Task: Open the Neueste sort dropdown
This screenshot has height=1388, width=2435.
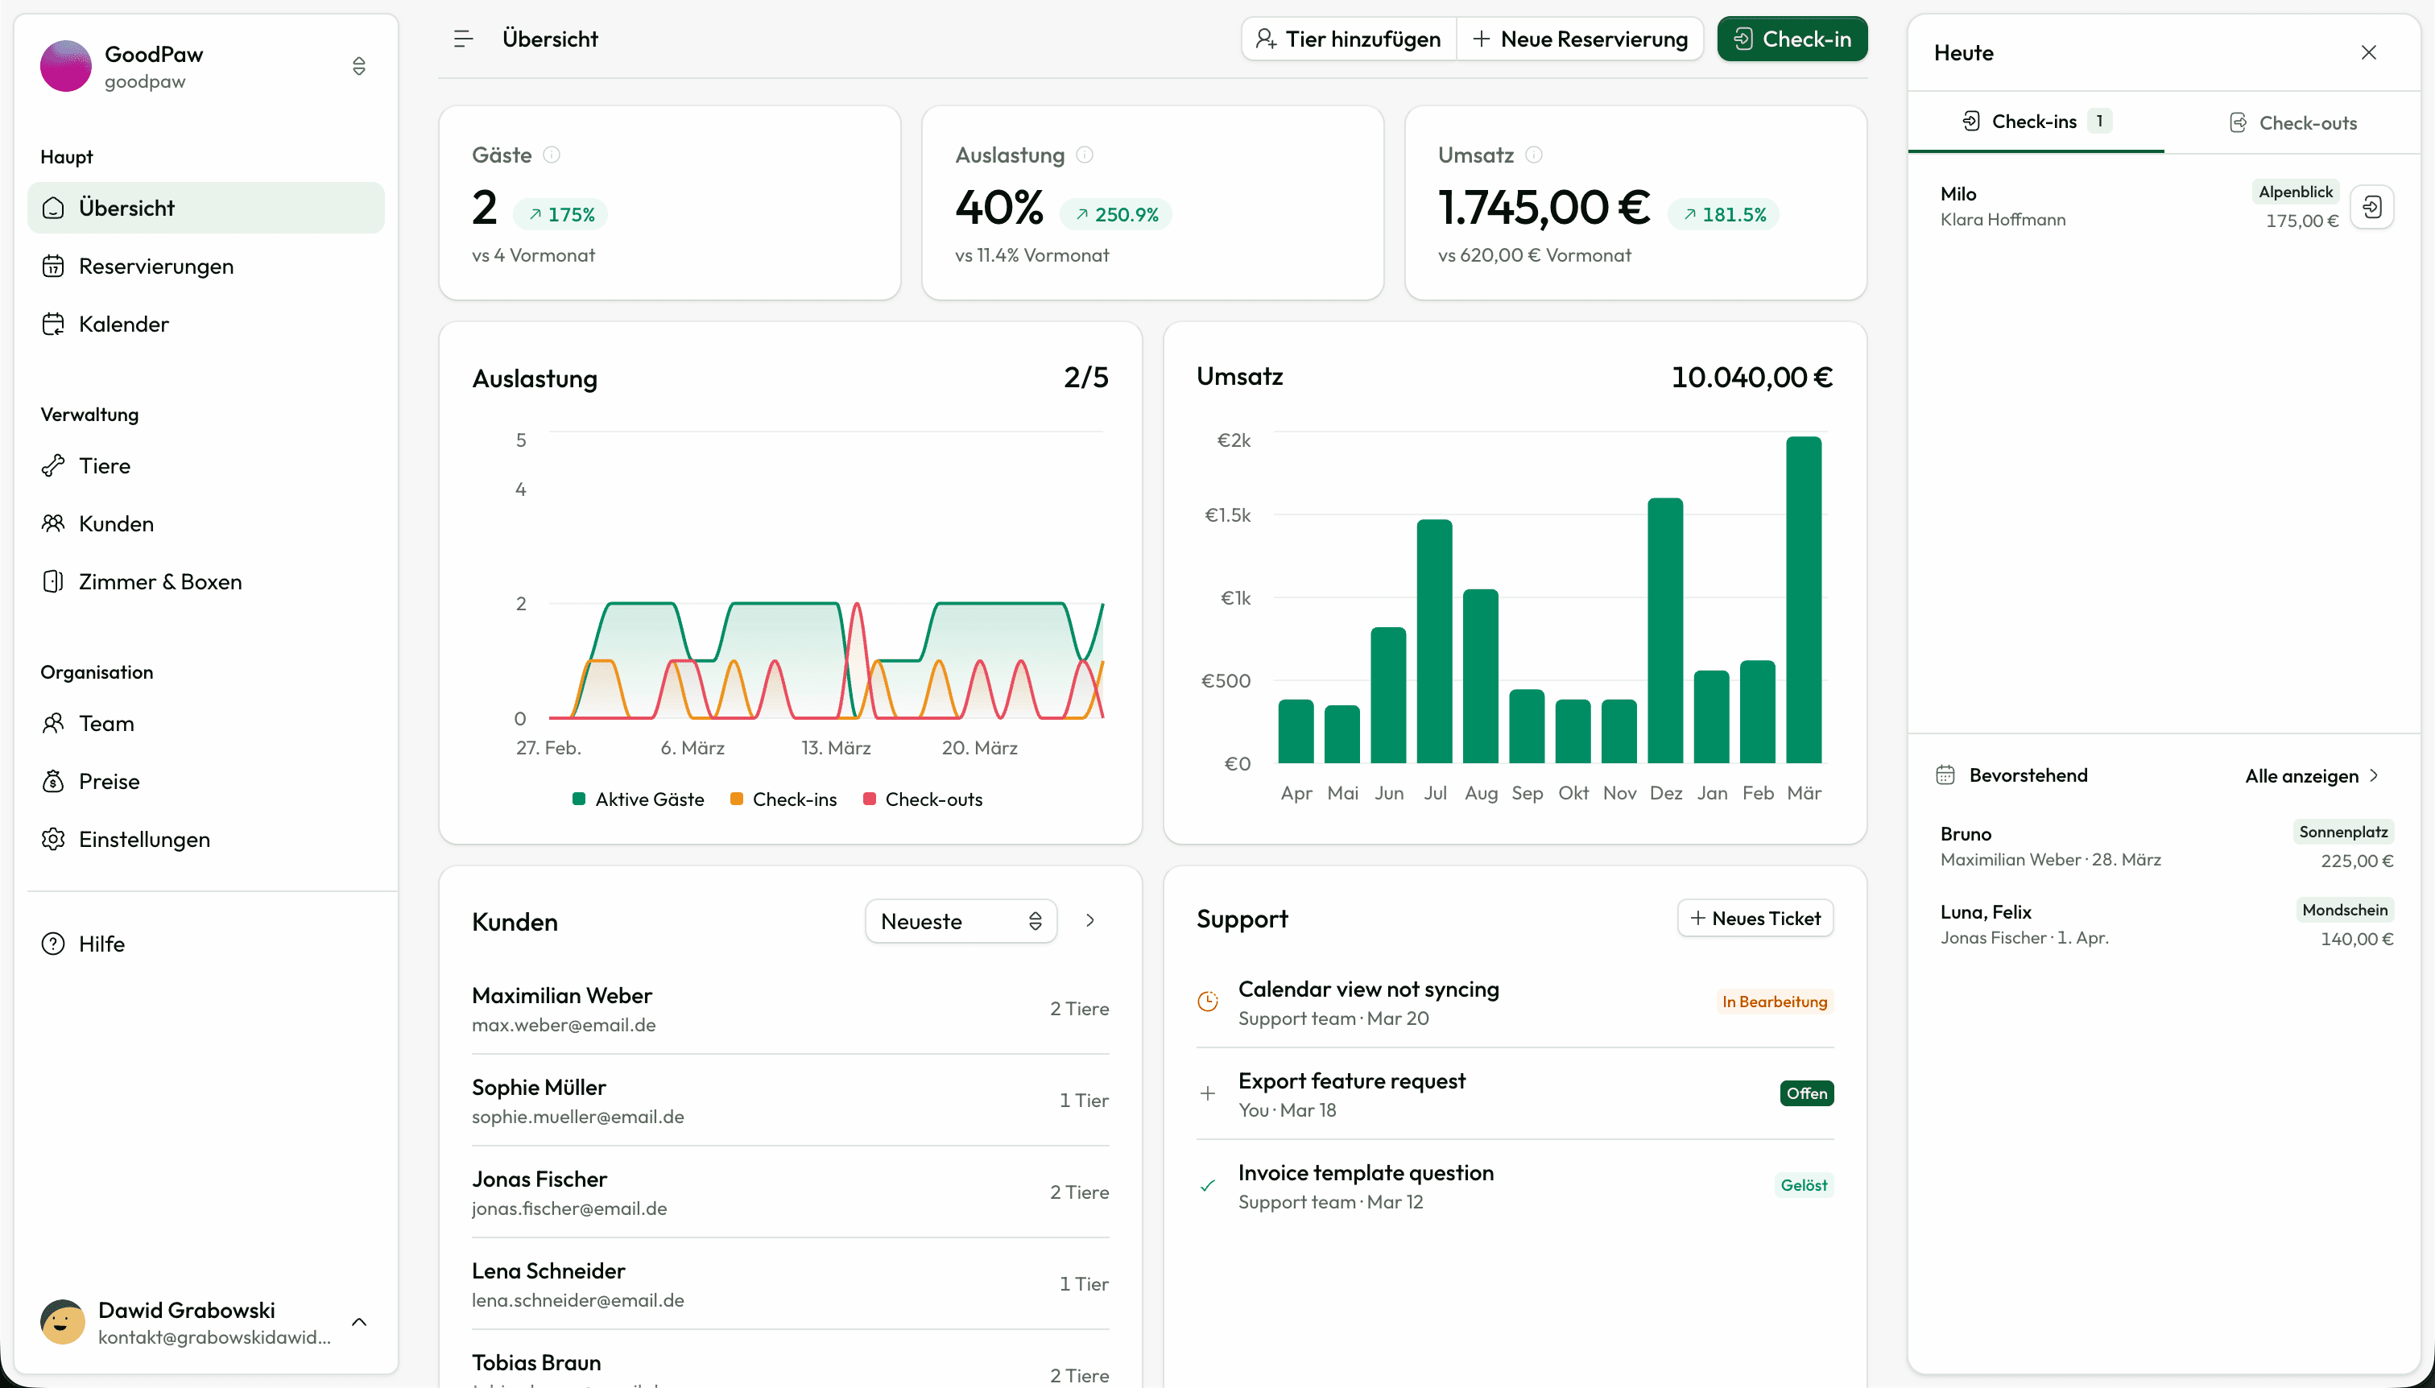Action: 959,920
